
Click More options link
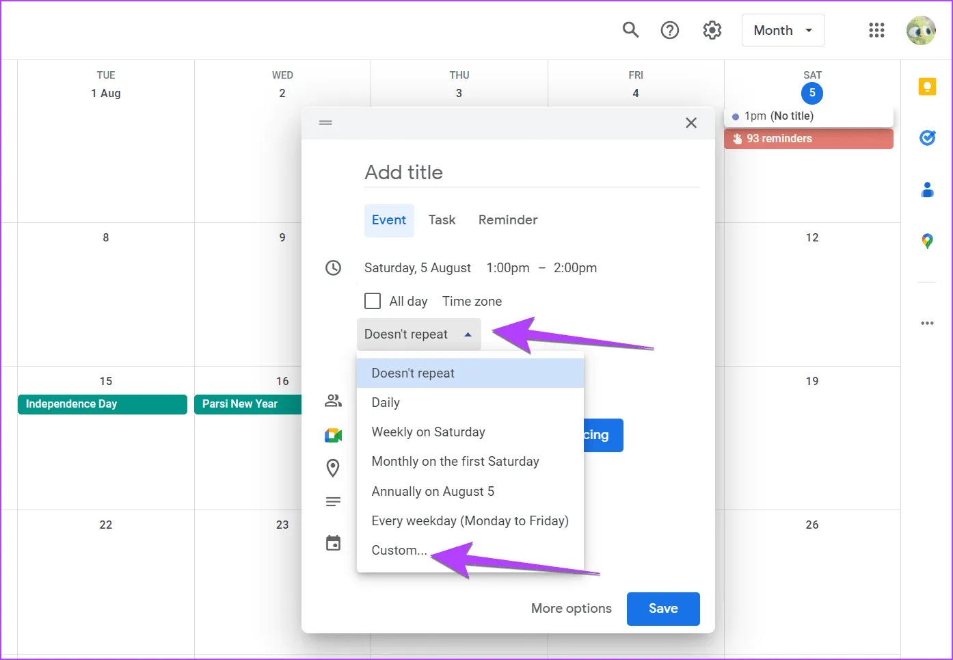[571, 609]
